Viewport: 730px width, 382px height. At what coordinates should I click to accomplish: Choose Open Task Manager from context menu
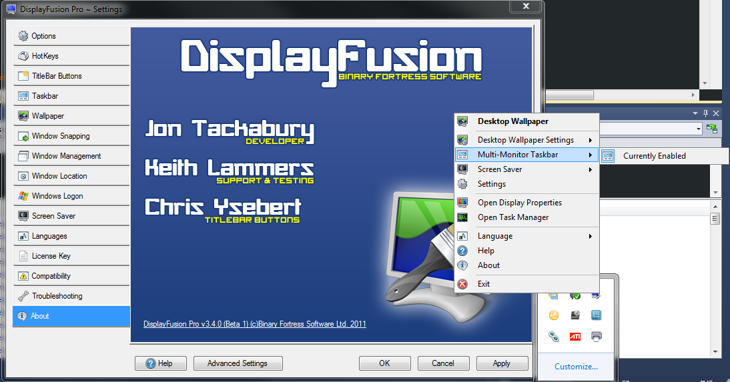click(513, 217)
